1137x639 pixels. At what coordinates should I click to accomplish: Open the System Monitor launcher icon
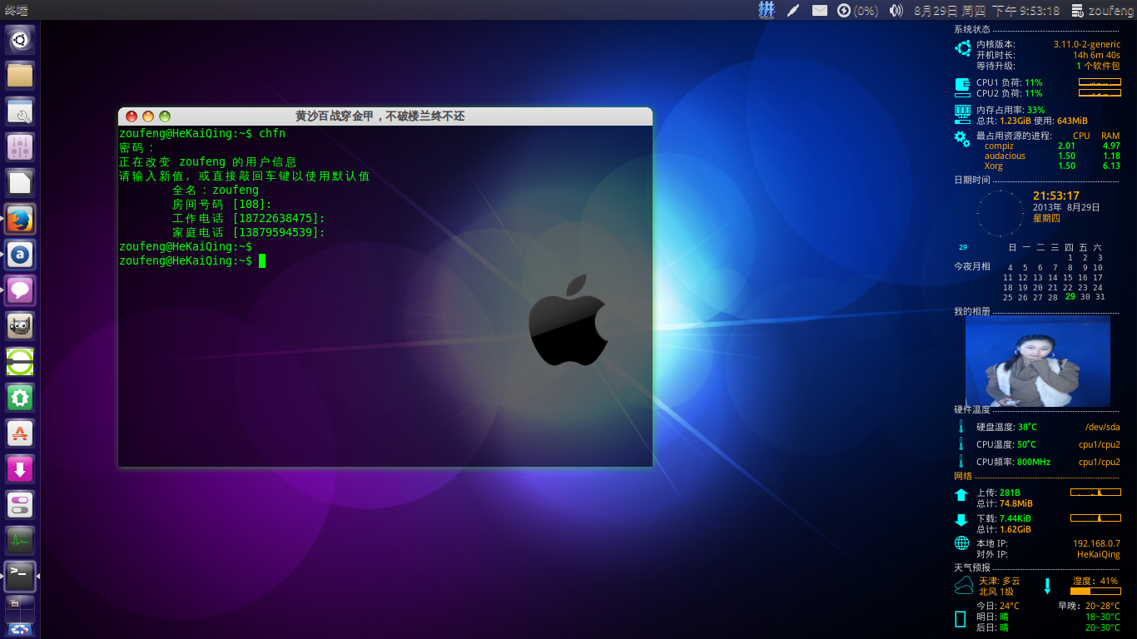(x=20, y=541)
